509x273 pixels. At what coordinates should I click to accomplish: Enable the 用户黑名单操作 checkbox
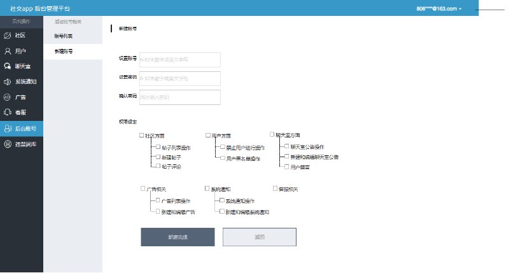222,158
